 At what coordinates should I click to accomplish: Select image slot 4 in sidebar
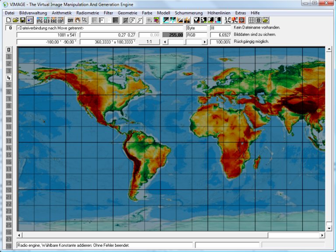[x=8, y=77]
